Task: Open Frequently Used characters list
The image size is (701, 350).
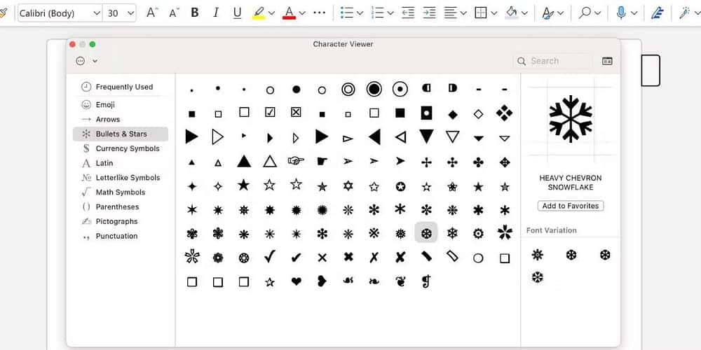Action: [123, 87]
